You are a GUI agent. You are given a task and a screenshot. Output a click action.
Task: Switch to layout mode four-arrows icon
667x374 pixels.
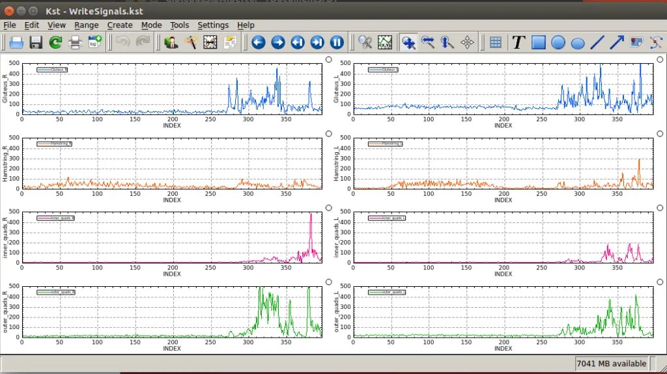[x=467, y=42]
